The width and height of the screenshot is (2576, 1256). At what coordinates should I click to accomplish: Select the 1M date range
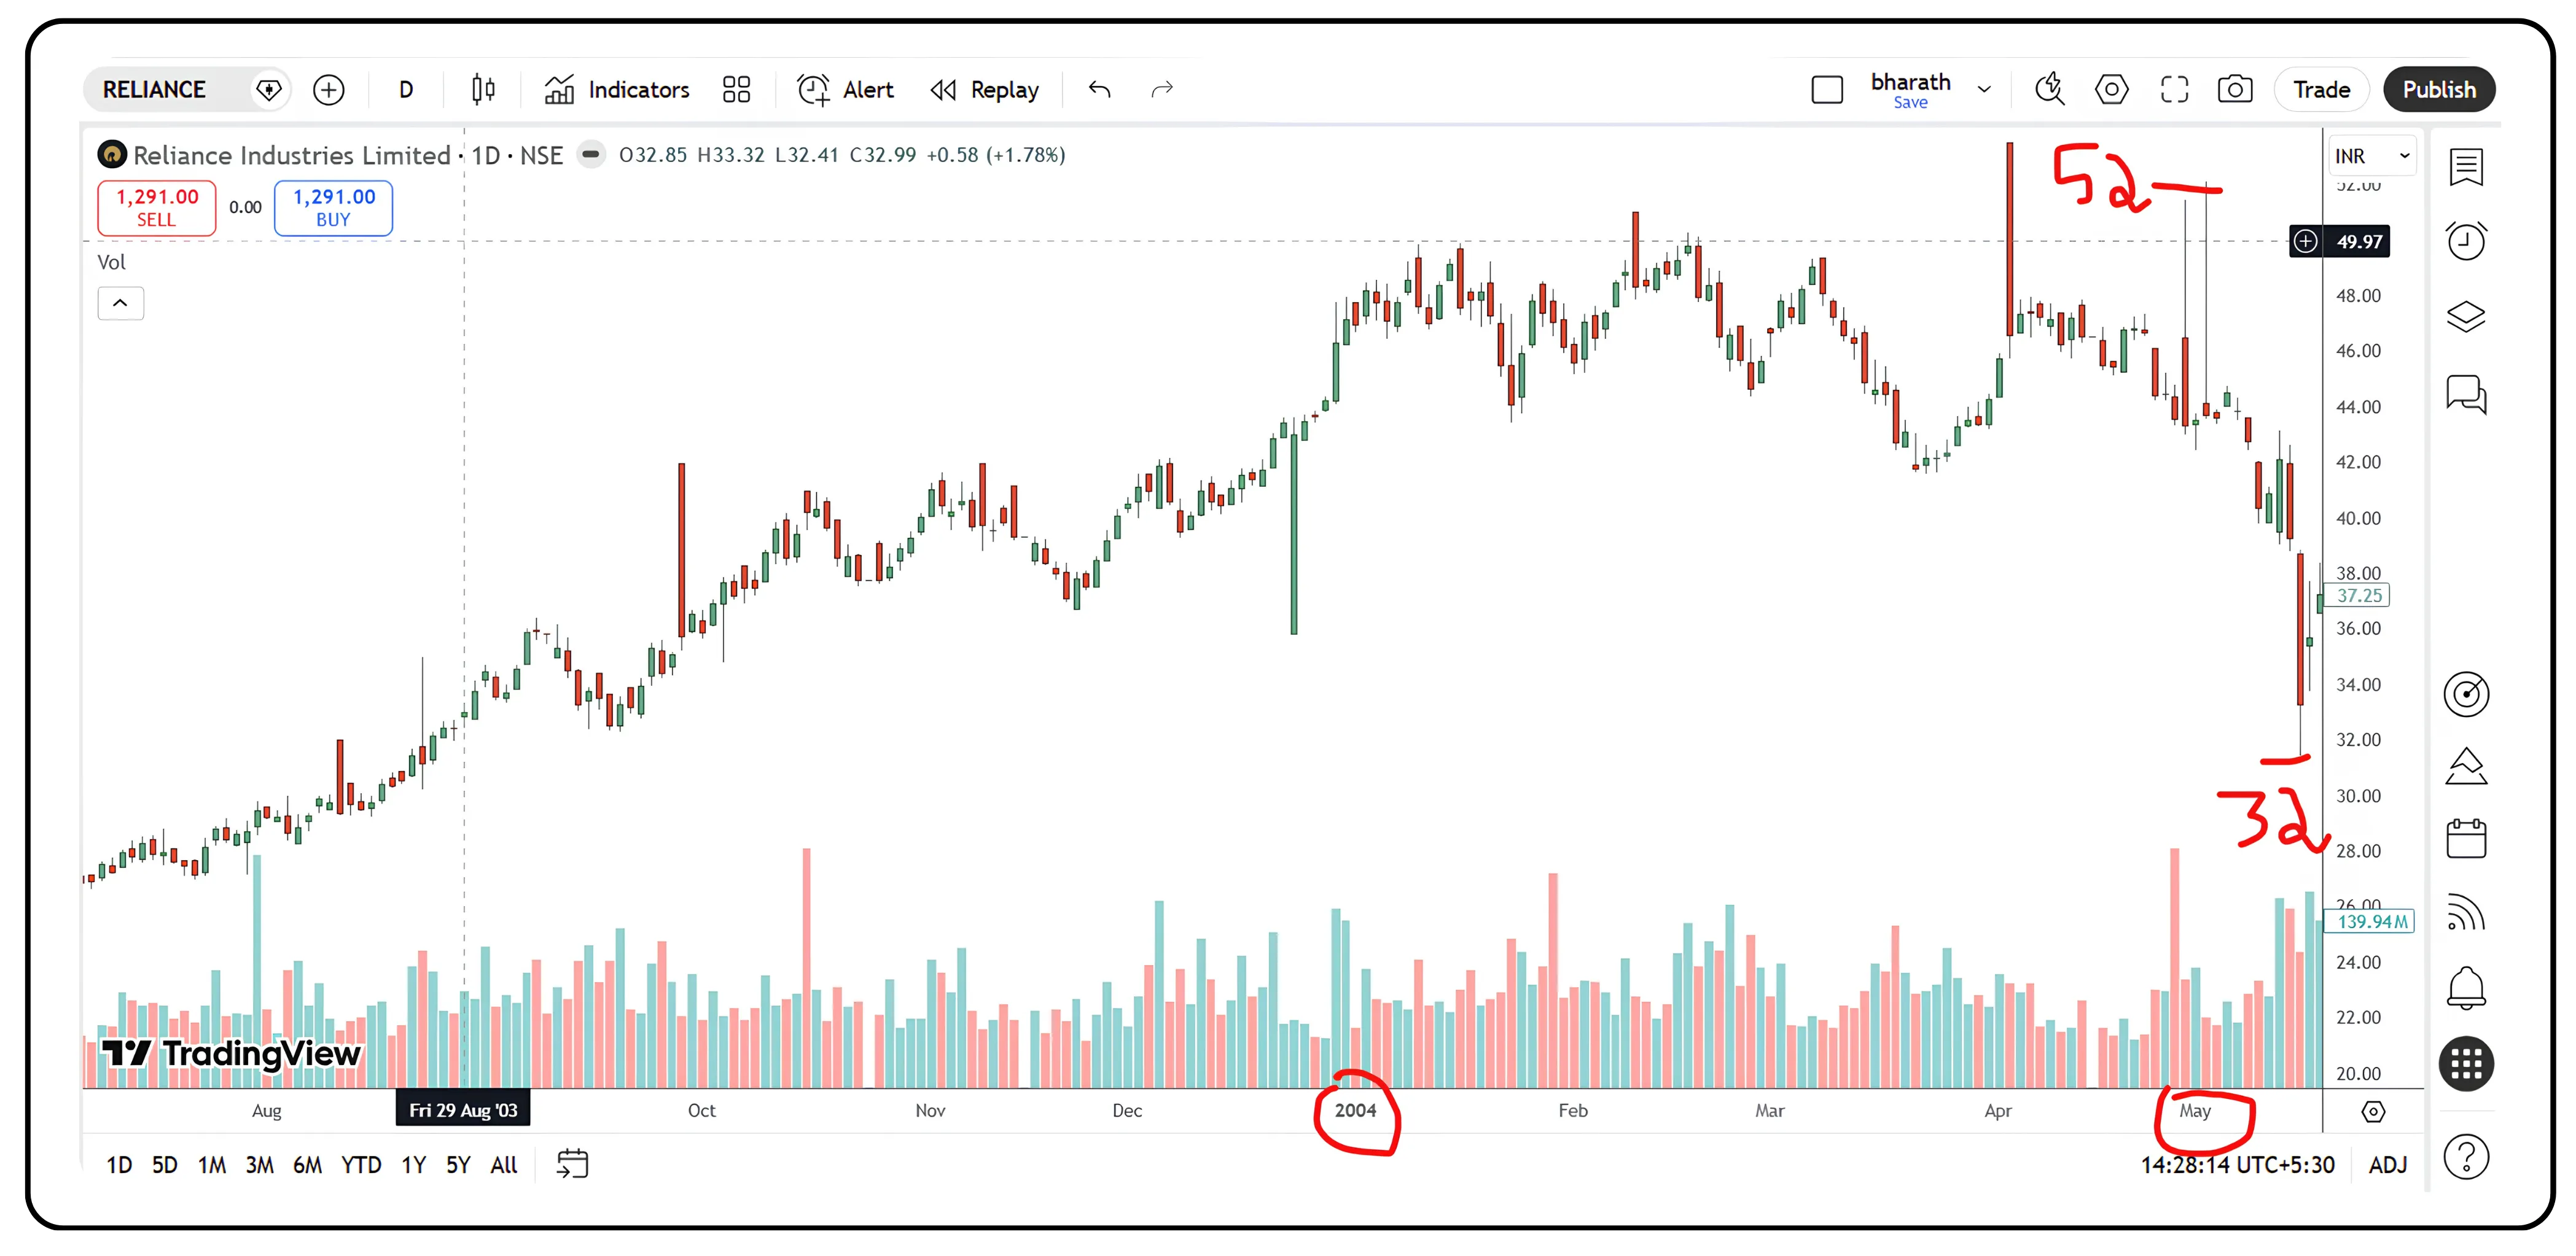[x=211, y=1165]
